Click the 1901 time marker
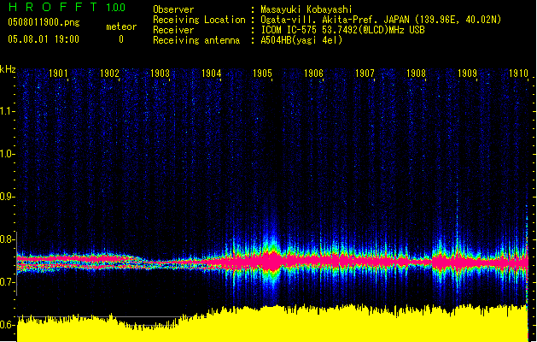This screenshot has width=537, height=342. click(58, 74)
